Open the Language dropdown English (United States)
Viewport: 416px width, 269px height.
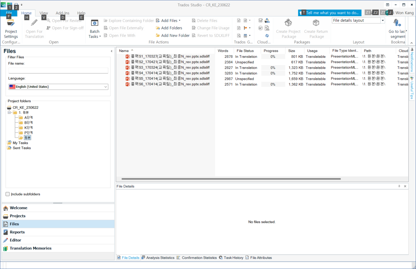(x=58, y=87)
